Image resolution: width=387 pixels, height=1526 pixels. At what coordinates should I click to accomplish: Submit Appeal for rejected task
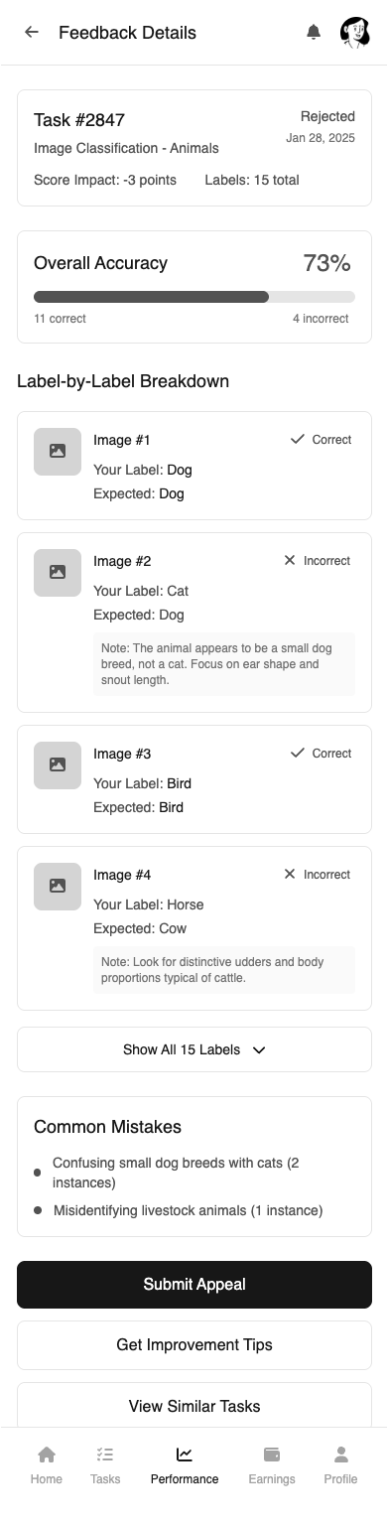coord(194,1284)
